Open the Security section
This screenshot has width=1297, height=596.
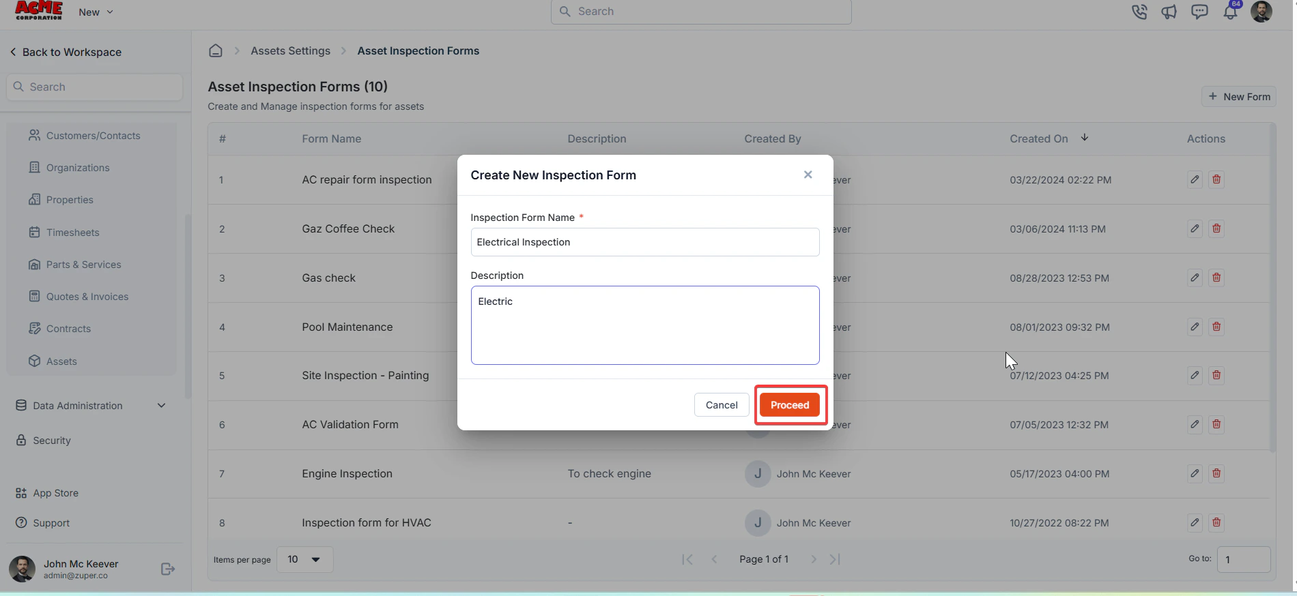point(43,441)
